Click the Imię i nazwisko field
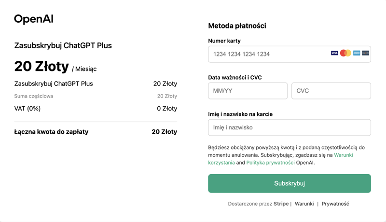Viewport: 386px width, 222px height. 289,127
